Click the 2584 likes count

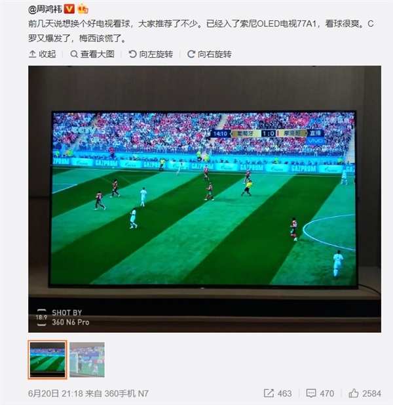[x=371, y=393]
